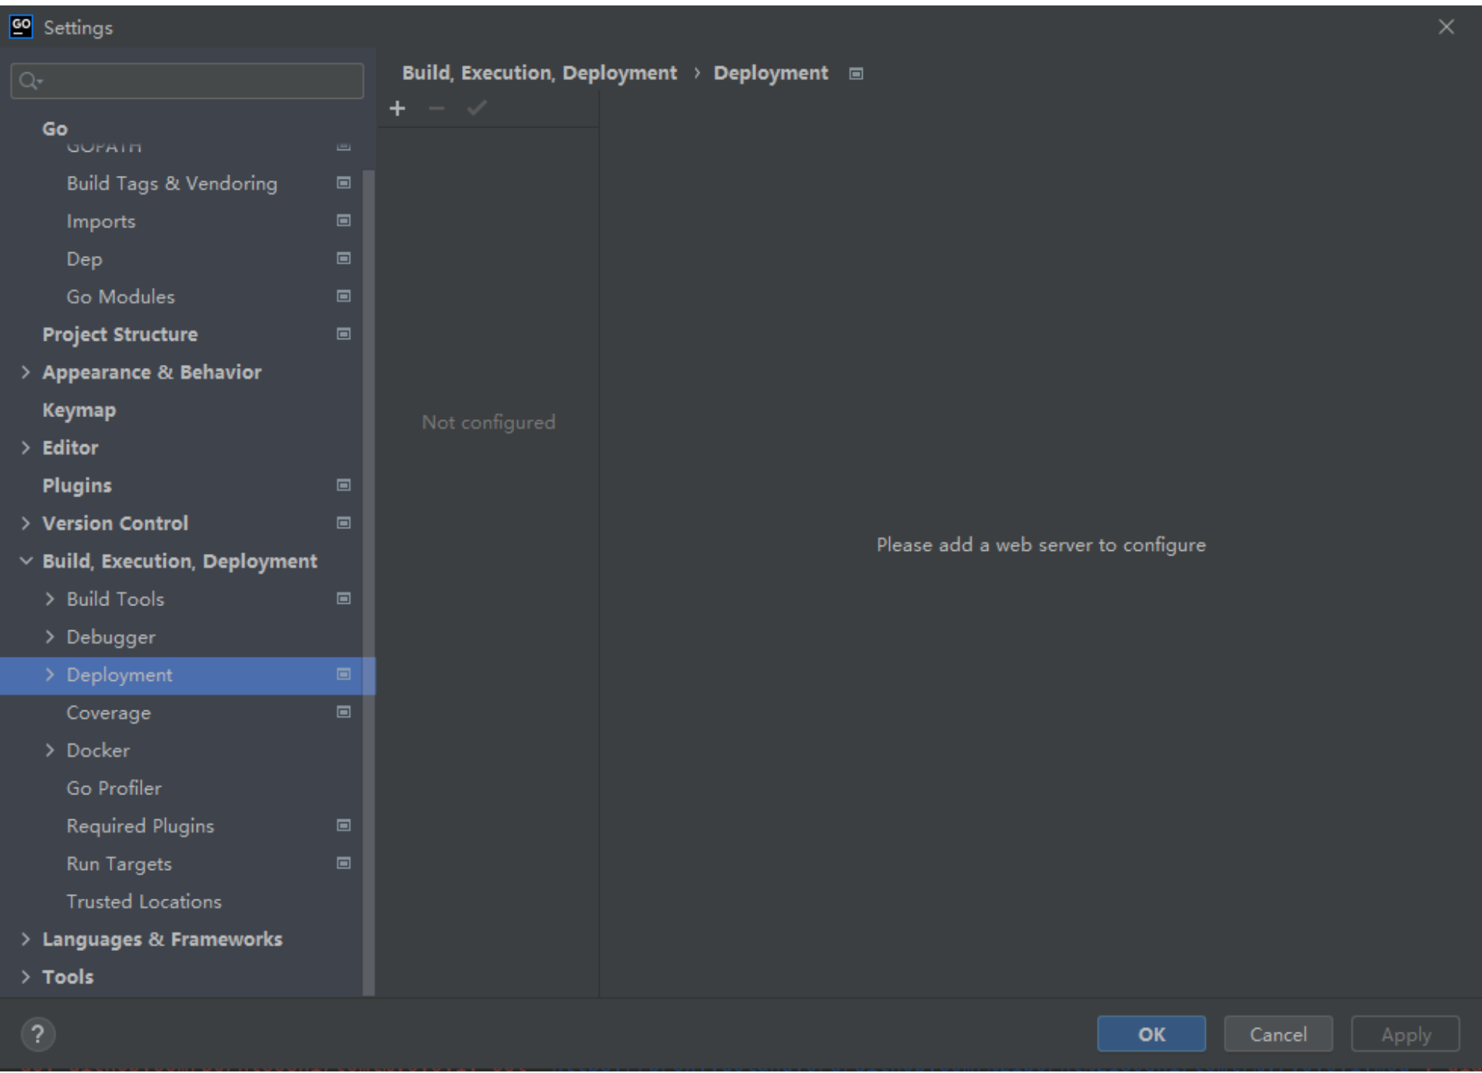Click Deployment breadcrumb label
Viewport: 1482px width, 1073px height.
point(770,73)
